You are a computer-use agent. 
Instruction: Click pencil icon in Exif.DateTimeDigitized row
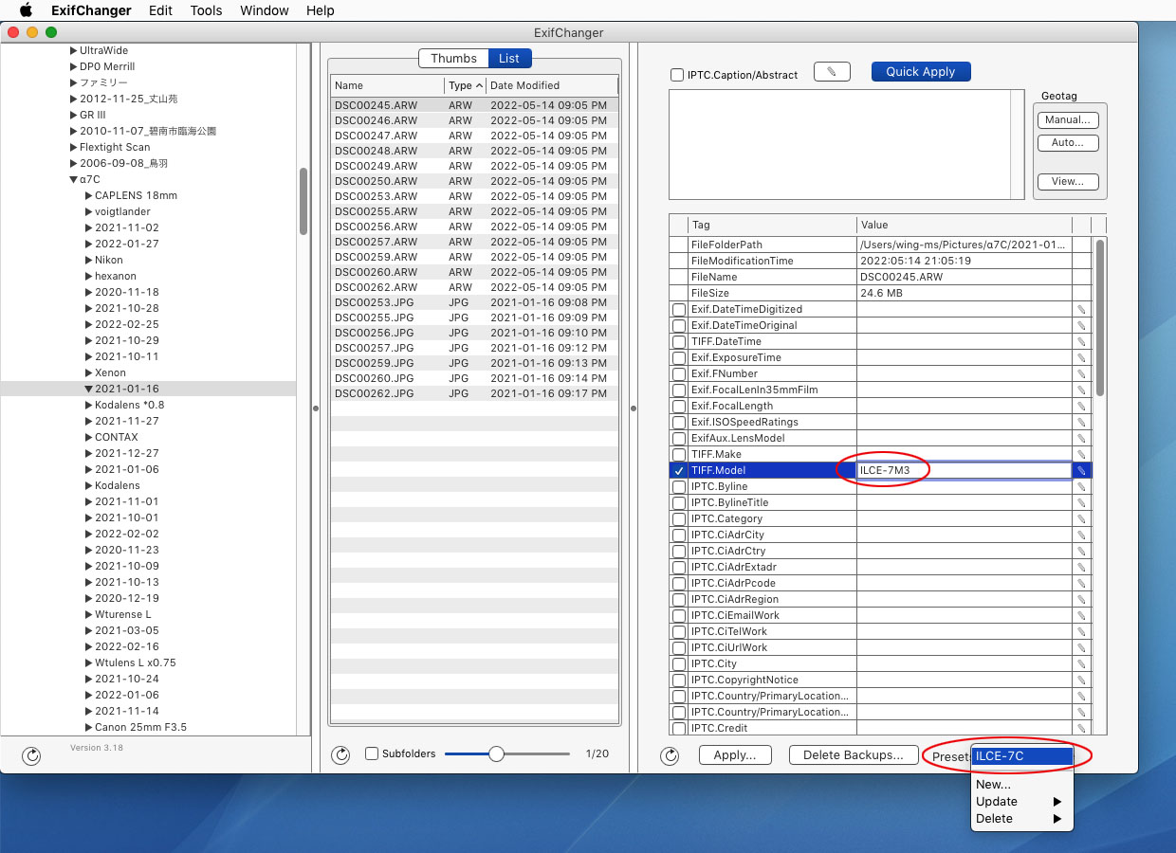tap(1081, 309)
